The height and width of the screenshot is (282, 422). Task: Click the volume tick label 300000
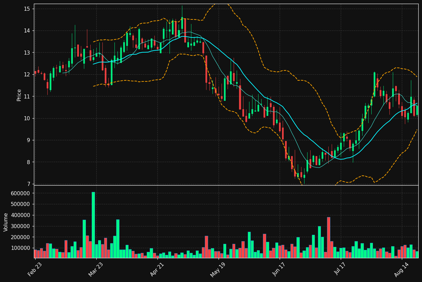(x=20, y=226)
